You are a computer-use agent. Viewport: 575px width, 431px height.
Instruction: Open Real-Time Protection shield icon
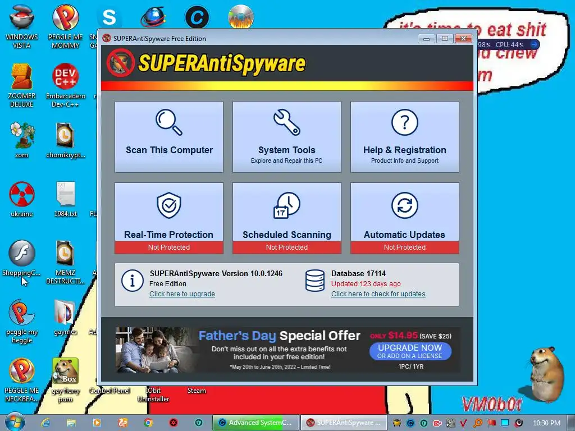coord(168,205)
